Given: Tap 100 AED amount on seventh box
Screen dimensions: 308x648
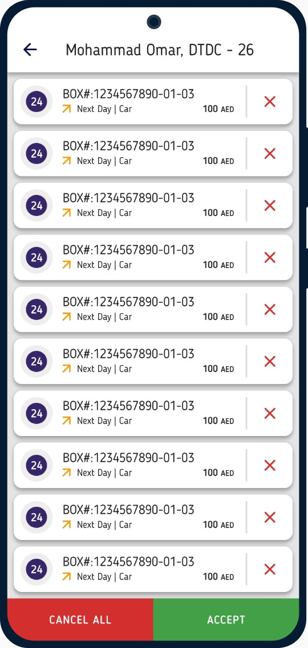Looking at the screenshot, I should (218, 421).
